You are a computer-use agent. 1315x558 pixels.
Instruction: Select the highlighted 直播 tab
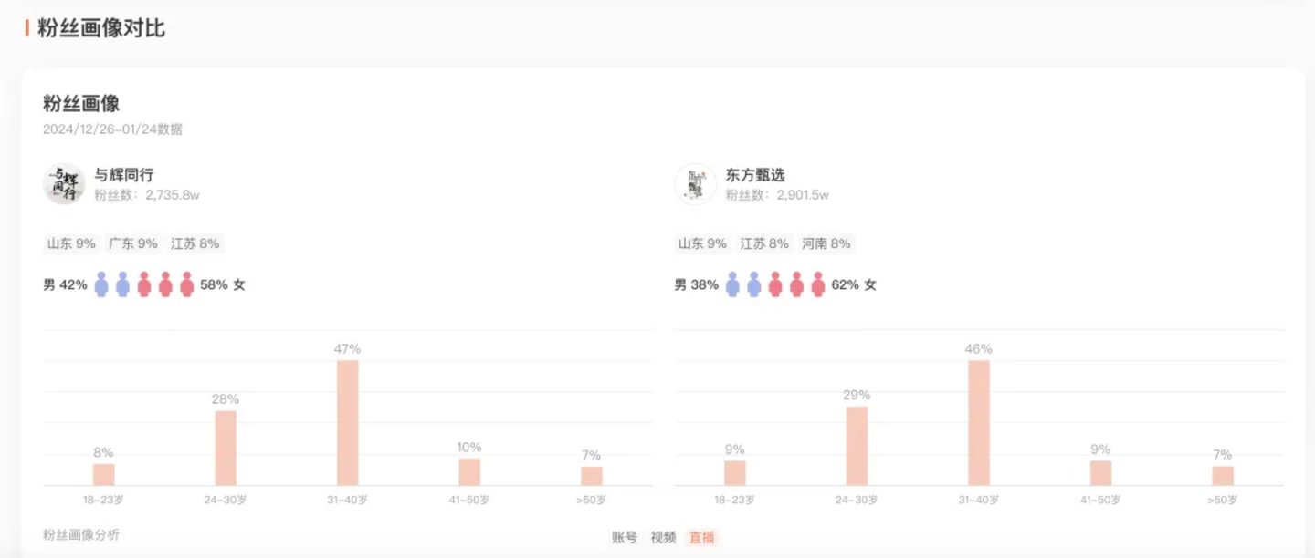coord(702,537)
